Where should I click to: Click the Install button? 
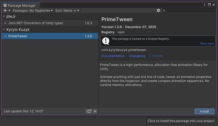(x=204, y=111)
